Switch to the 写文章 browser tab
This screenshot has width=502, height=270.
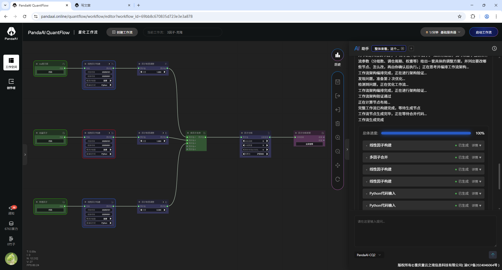point(102,5)
